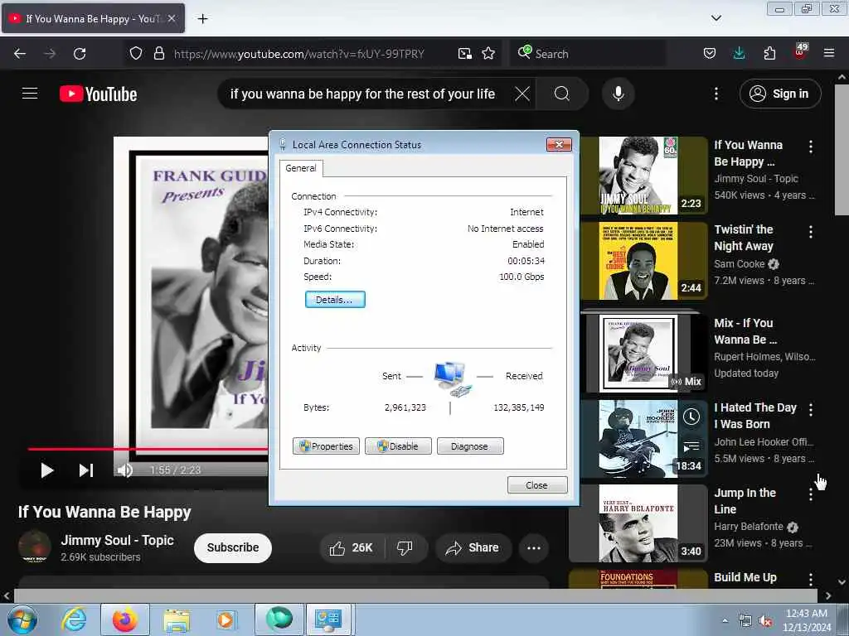Close the If You Wanna Be Happy tab
Image resolution: width=849 pixels, height=636 pixels.
(x=172, y=18)
